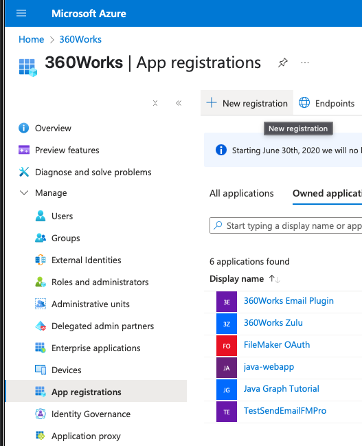Click the magnifier icon in search box
This screenshot has width=362, height=446.
click(x=218, y=225)
